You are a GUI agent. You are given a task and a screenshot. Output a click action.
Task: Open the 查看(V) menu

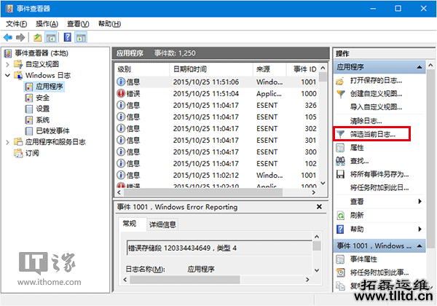coord(78,24)
